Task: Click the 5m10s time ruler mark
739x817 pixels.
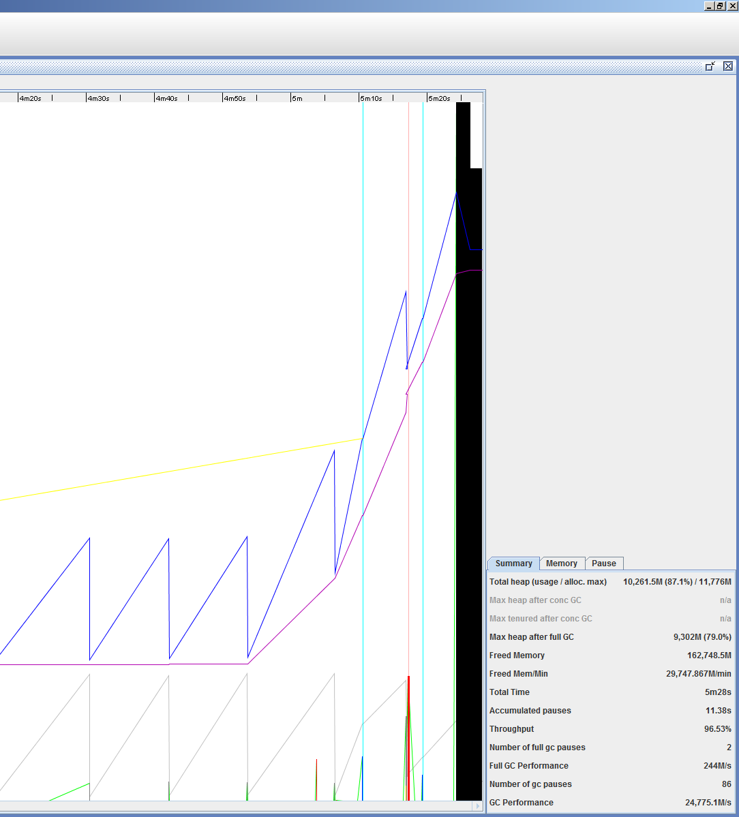Action: pyautogui.click(x=371, y=98)
